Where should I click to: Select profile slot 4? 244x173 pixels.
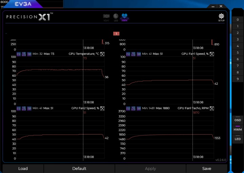238,46
